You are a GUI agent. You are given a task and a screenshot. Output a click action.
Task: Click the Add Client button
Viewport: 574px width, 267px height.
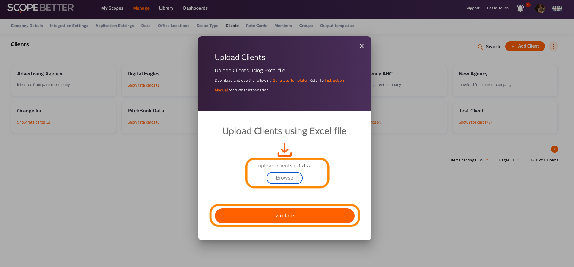[x=525, y=46]
